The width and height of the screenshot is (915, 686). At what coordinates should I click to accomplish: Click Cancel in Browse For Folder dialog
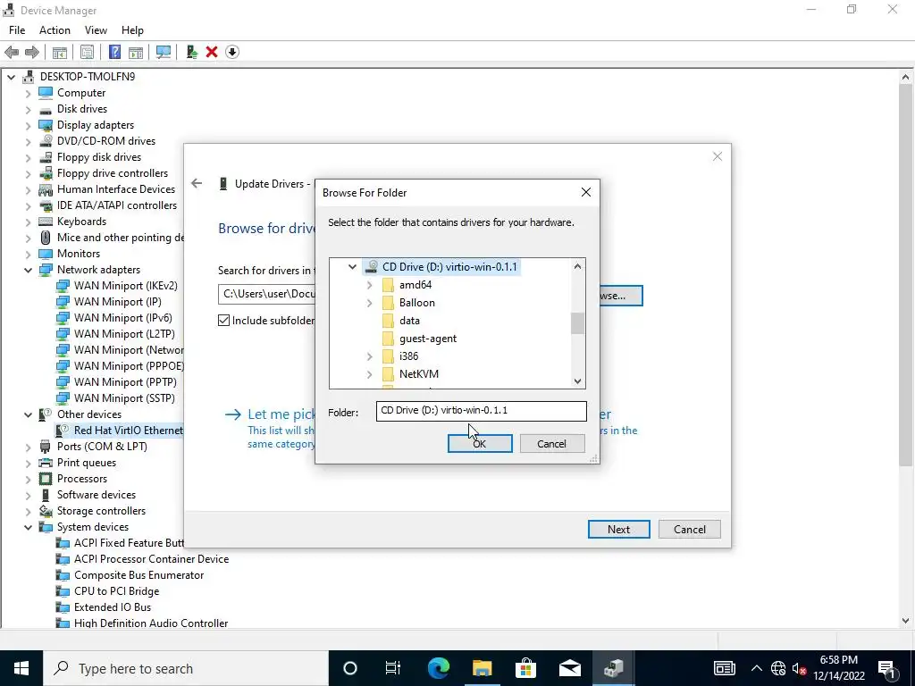click(551, 443)
